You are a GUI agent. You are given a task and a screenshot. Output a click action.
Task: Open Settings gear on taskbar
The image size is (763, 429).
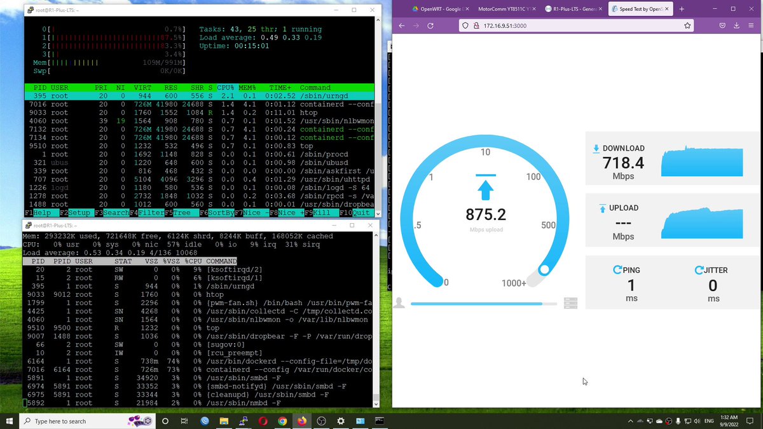point(341,421)
